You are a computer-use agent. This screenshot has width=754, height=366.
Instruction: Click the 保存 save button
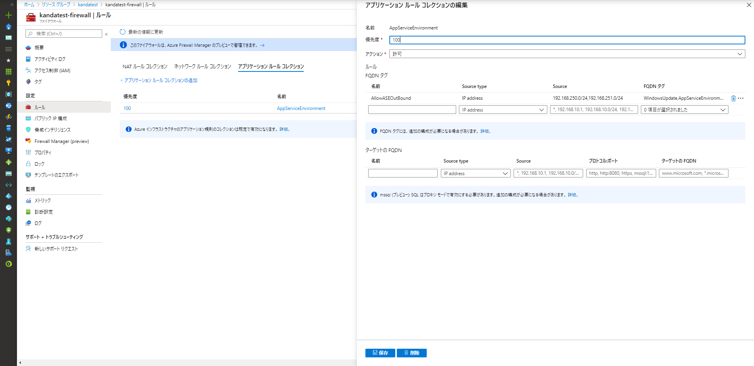(x=380, y=353)
